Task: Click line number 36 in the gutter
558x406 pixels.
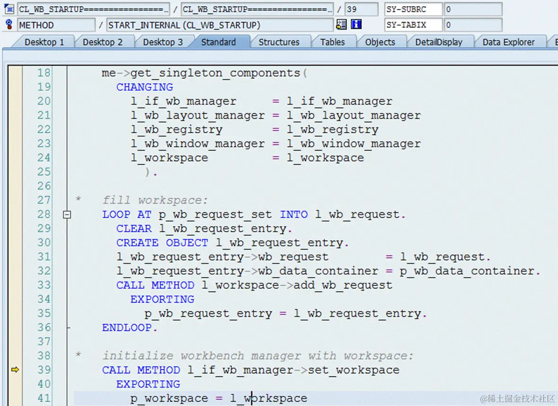Action: [44, 328]
